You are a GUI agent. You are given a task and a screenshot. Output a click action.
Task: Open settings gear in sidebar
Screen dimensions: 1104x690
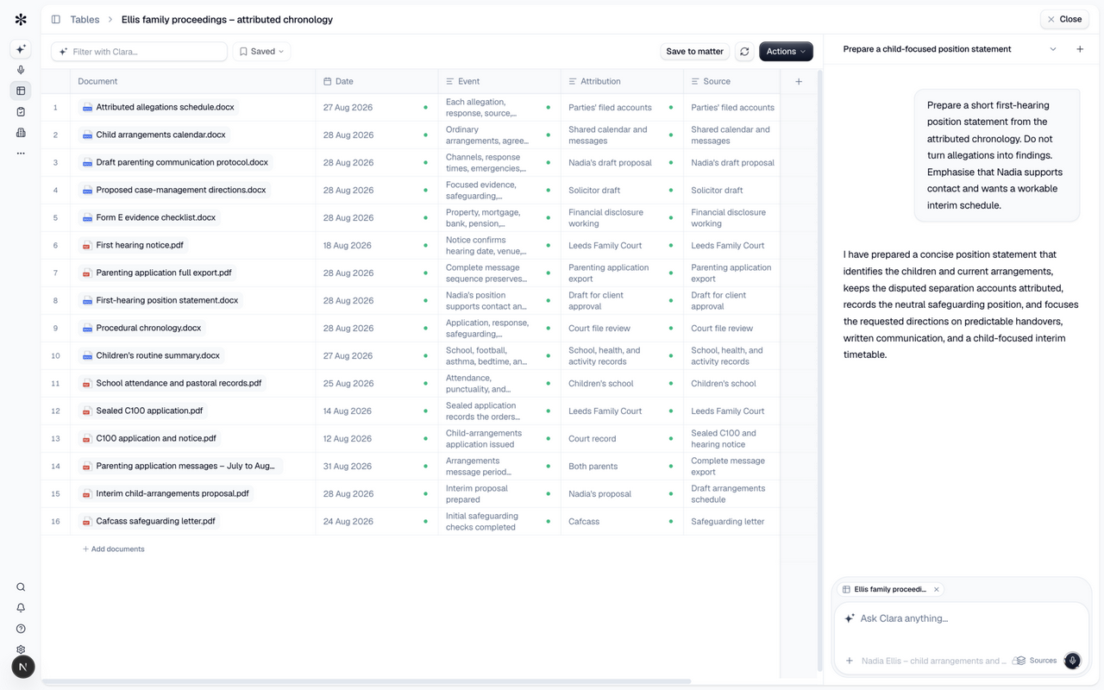(x=21, y=649)
